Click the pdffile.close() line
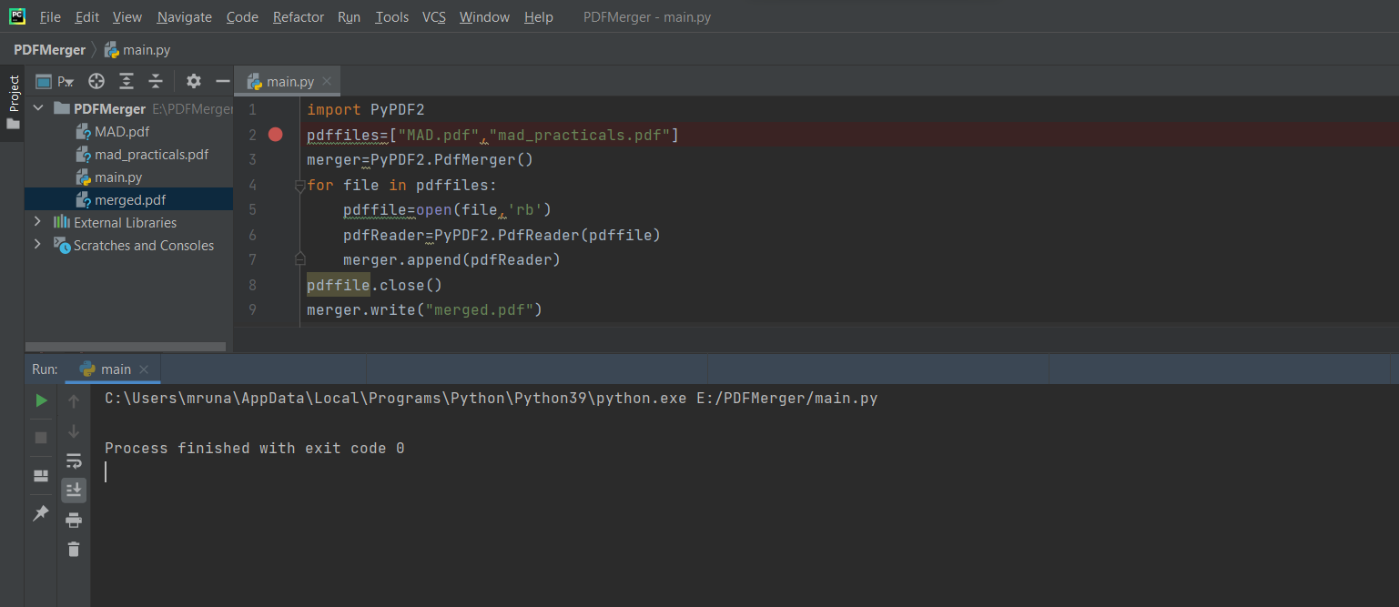Screen dimensions: 1399x607 (374, 286)
